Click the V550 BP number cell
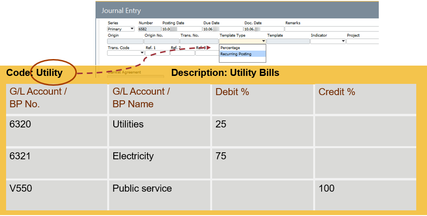This screenshot has width=427, height=216. (x=57, y=195)
